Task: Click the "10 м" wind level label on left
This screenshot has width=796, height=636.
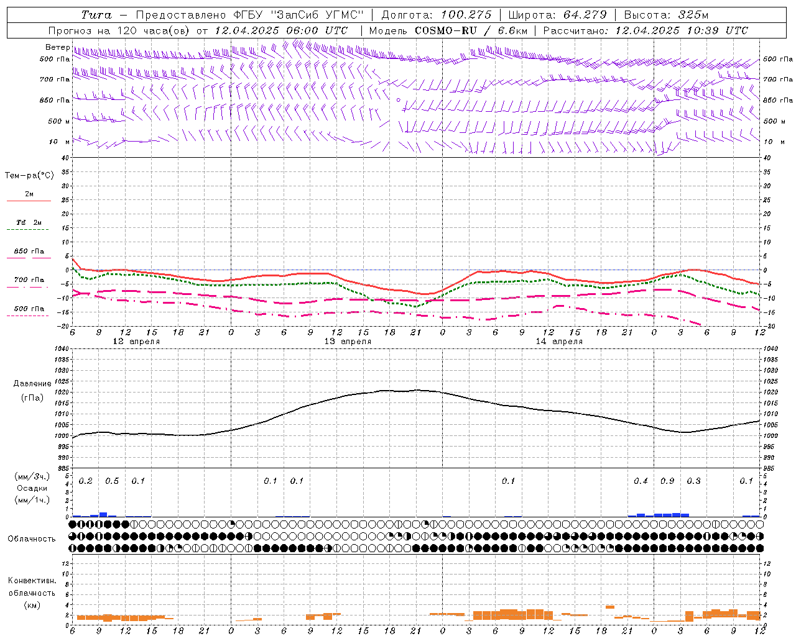Action: (x=59, y=142)
